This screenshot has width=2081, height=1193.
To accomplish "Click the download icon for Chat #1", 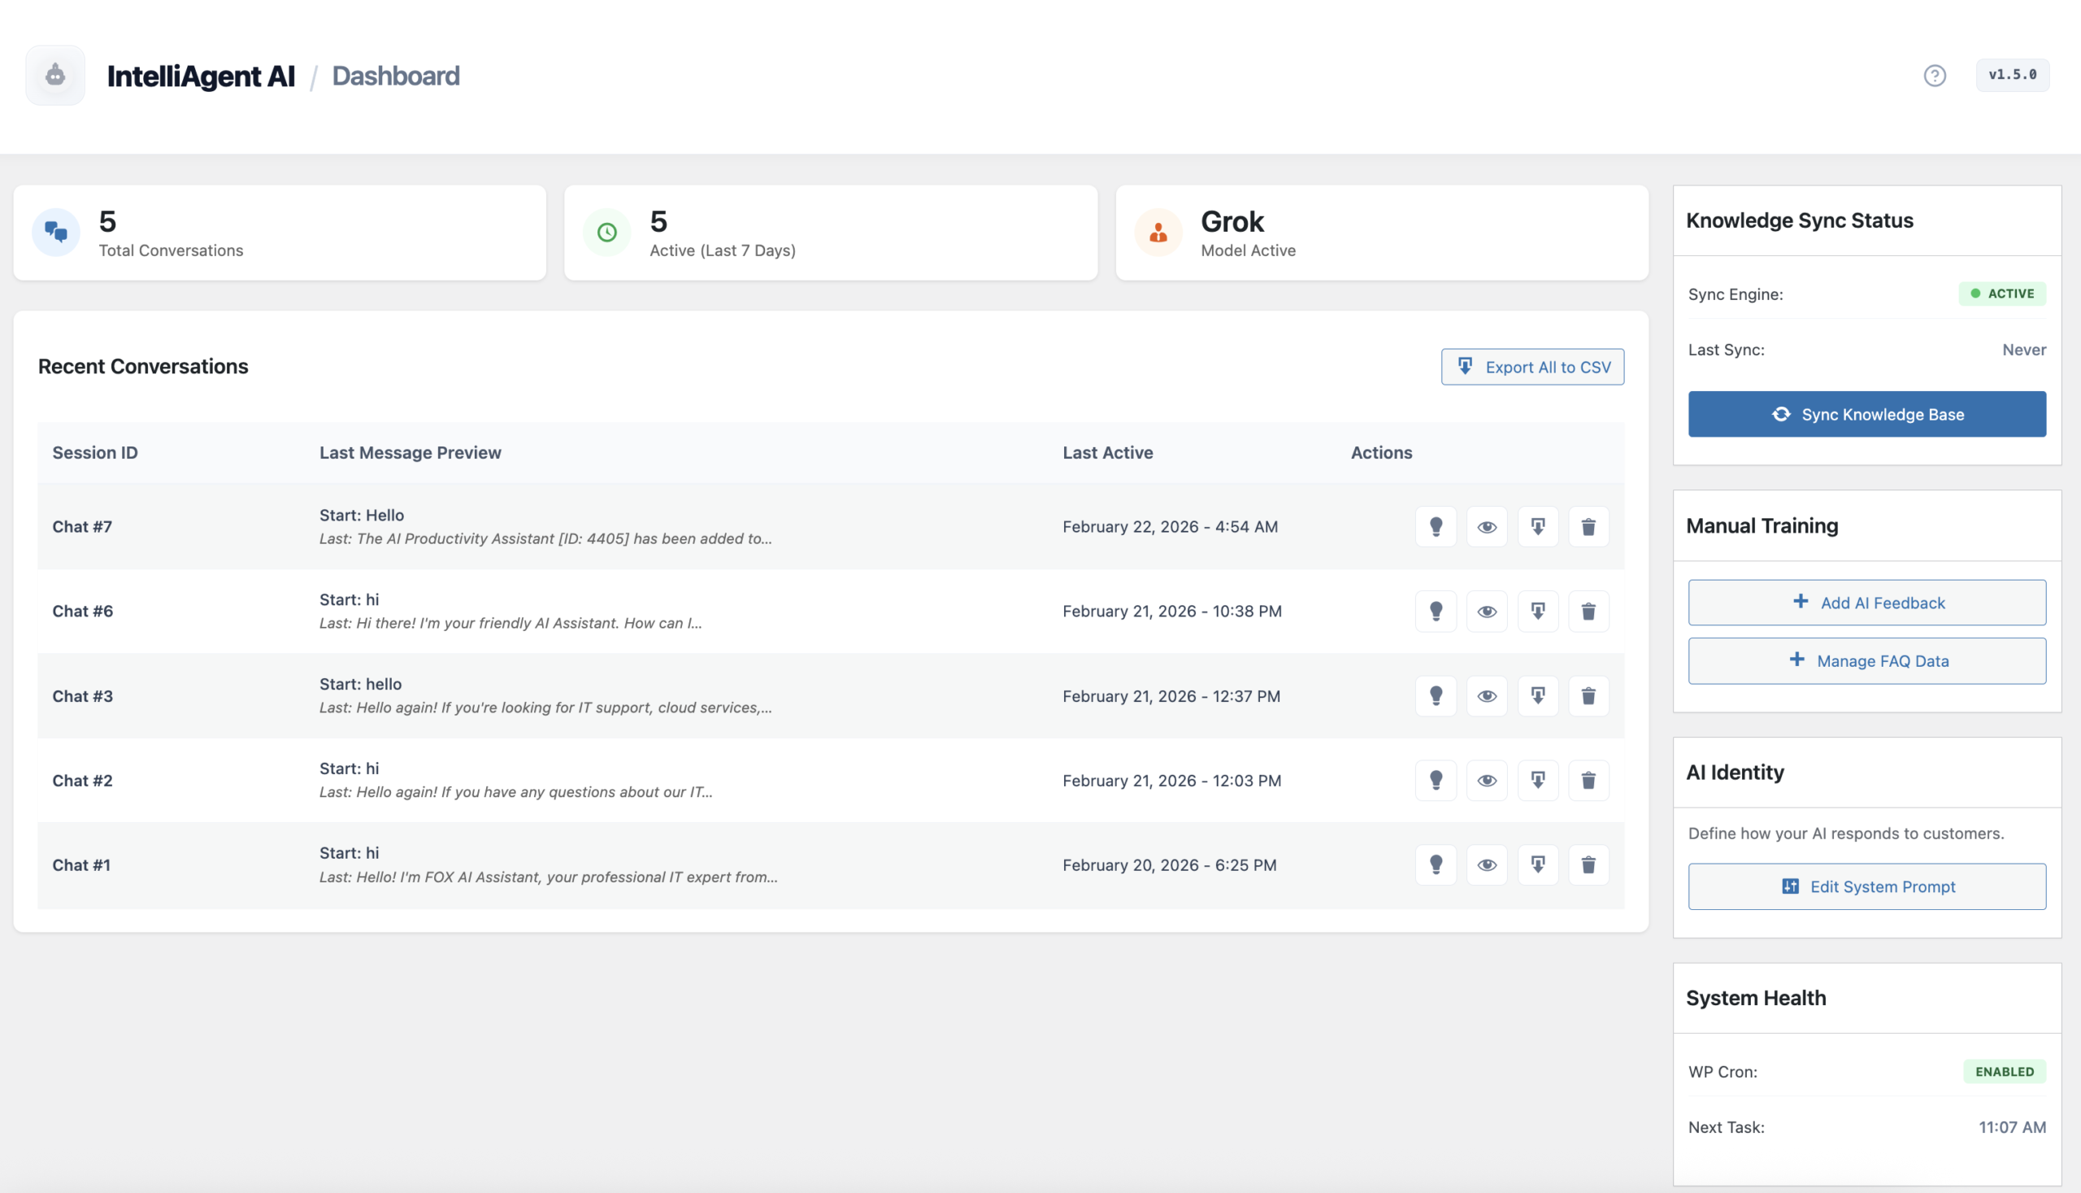I will pyautogui.click(x=1538, y=864).
